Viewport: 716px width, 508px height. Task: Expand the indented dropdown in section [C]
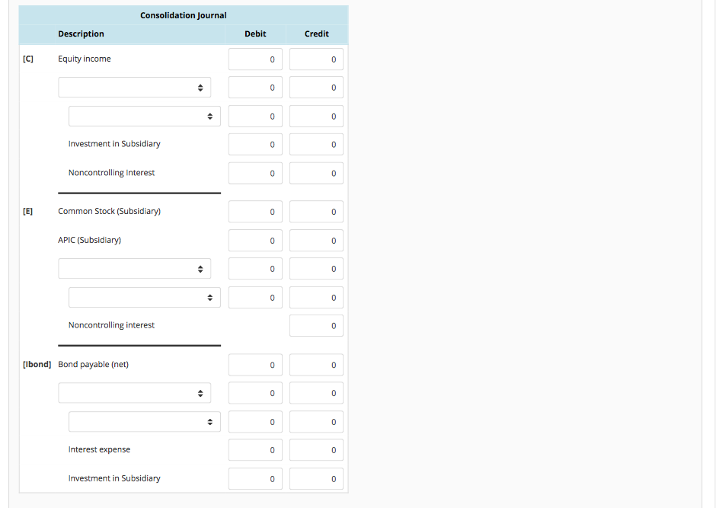pos(144,116)
